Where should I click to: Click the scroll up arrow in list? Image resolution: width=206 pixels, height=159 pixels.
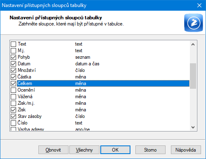point(193,44)
